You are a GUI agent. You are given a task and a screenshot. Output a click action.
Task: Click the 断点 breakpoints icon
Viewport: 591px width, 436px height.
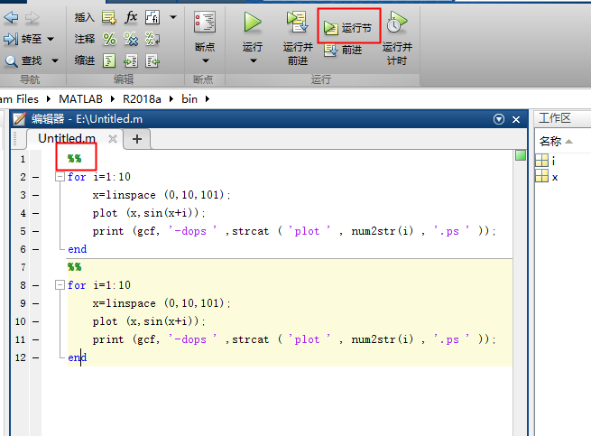tap(205, 22)
